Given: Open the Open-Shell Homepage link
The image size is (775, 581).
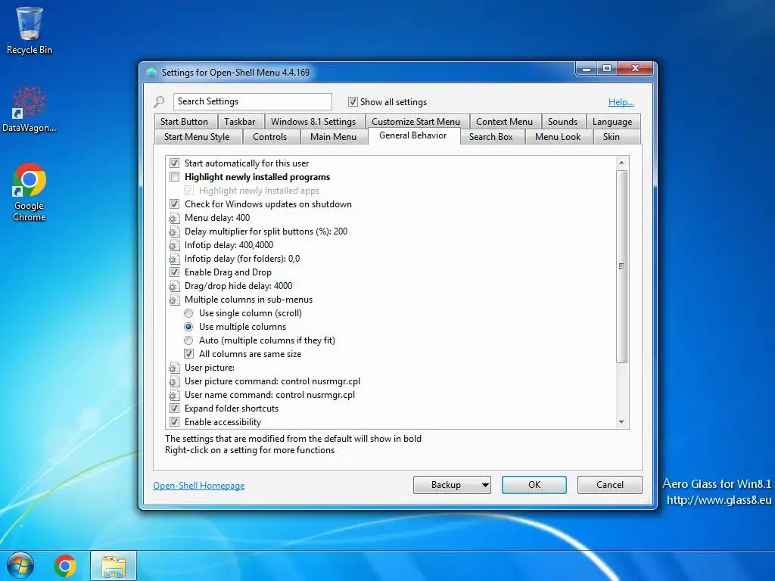Looking at the screenshot, I should 199,486.
